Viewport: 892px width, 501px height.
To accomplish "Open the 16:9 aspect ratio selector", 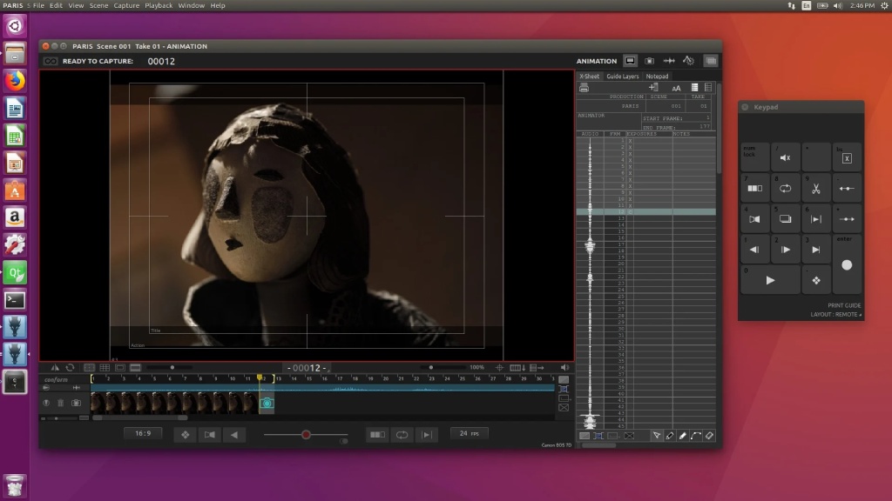I will click(142, 433).
